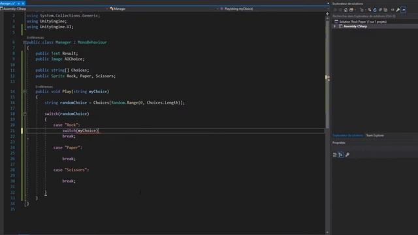Open Property Pages wrench in Properties panel
This screenshot has width=418, height=235.
coord(347,155)
